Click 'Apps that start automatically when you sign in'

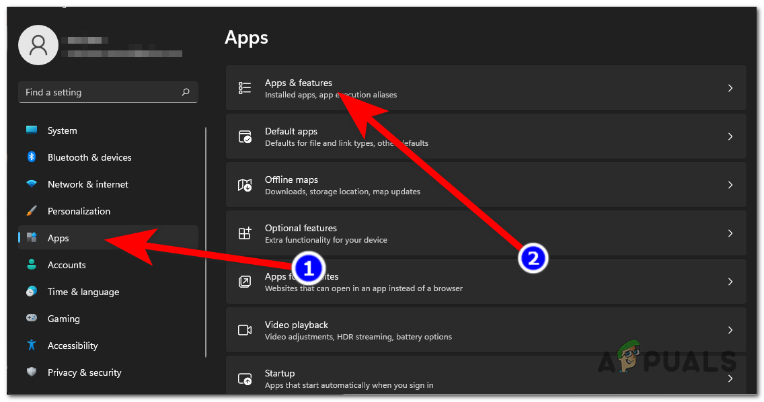[x=349, y=385]
